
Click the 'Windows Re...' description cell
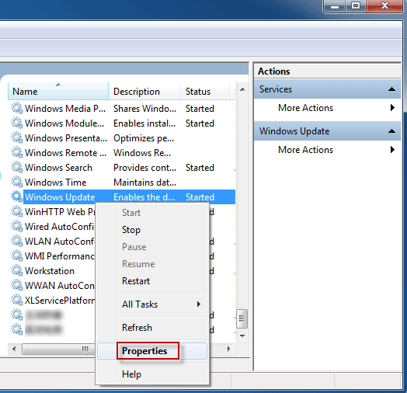tap(142, 153)
